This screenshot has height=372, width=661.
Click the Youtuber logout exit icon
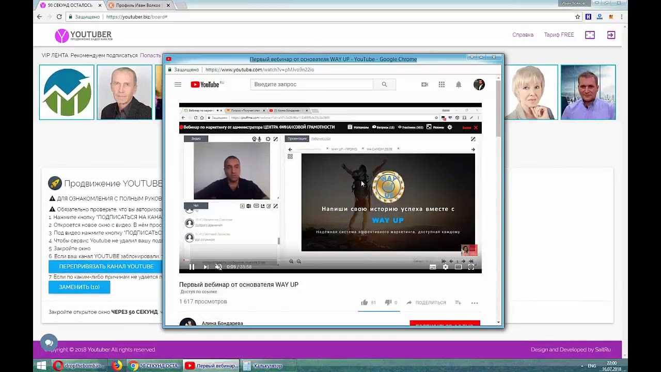pos(611,35)
